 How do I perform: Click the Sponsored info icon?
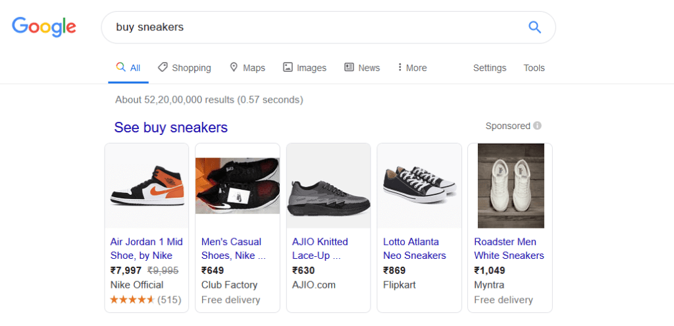(x=538, y=126)
